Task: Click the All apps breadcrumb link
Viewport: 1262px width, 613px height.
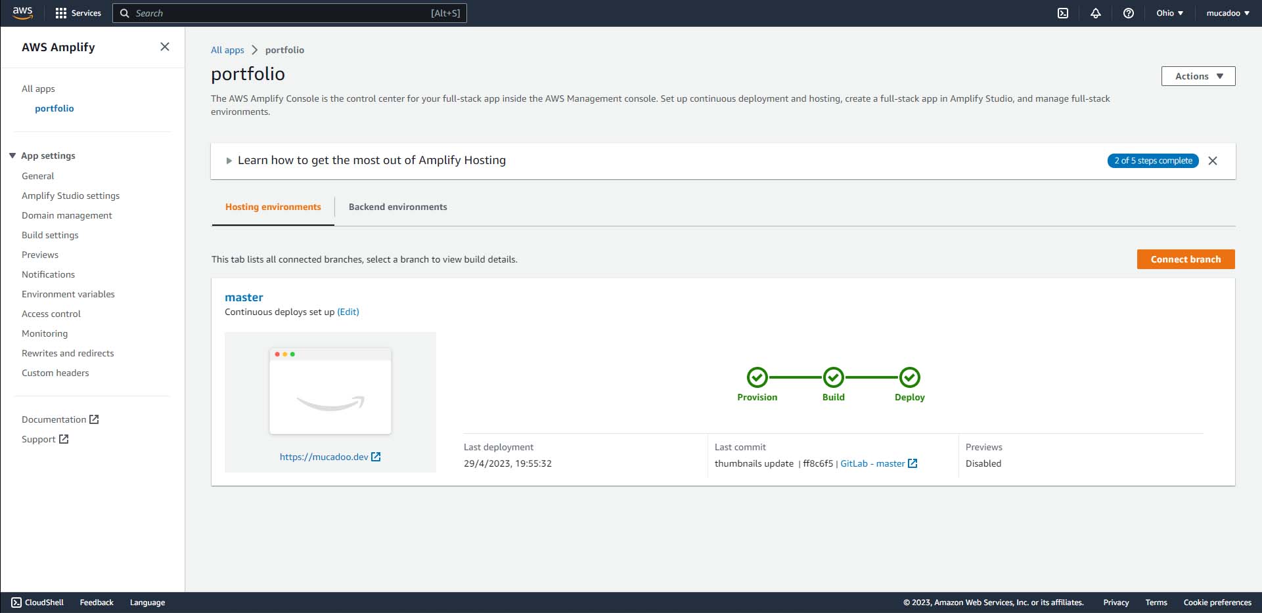Action: 227,50
